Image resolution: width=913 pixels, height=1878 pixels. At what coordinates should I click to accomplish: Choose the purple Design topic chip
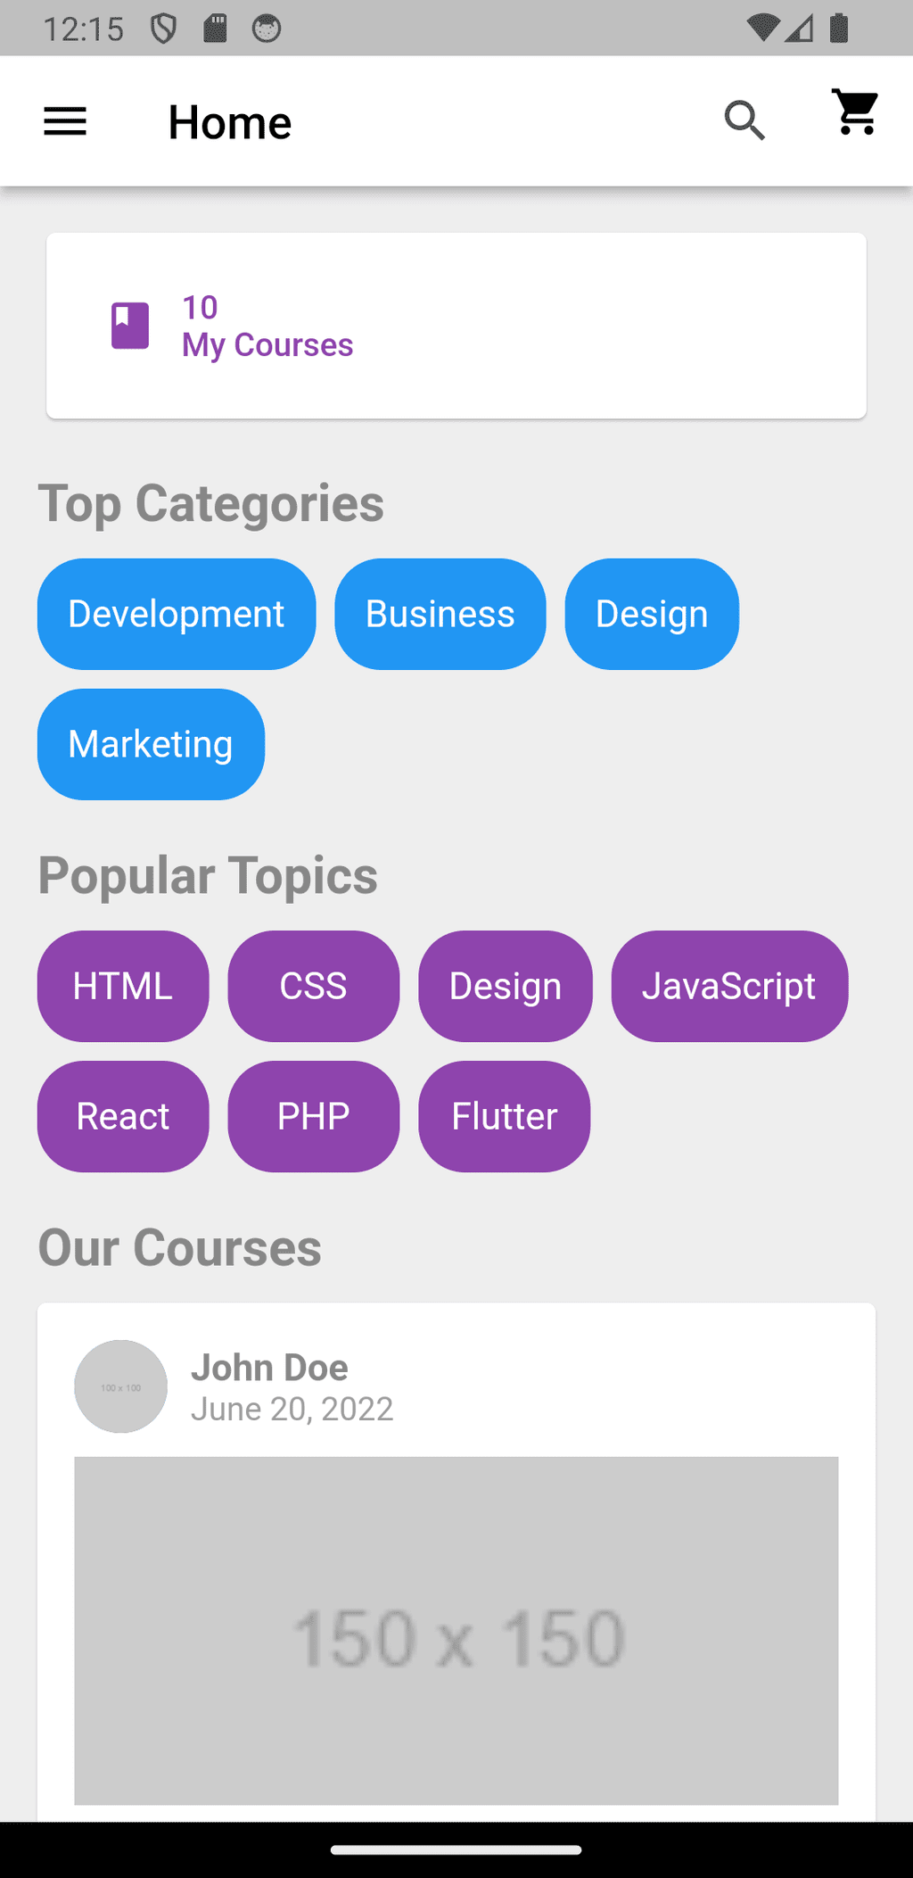[505, 986]
